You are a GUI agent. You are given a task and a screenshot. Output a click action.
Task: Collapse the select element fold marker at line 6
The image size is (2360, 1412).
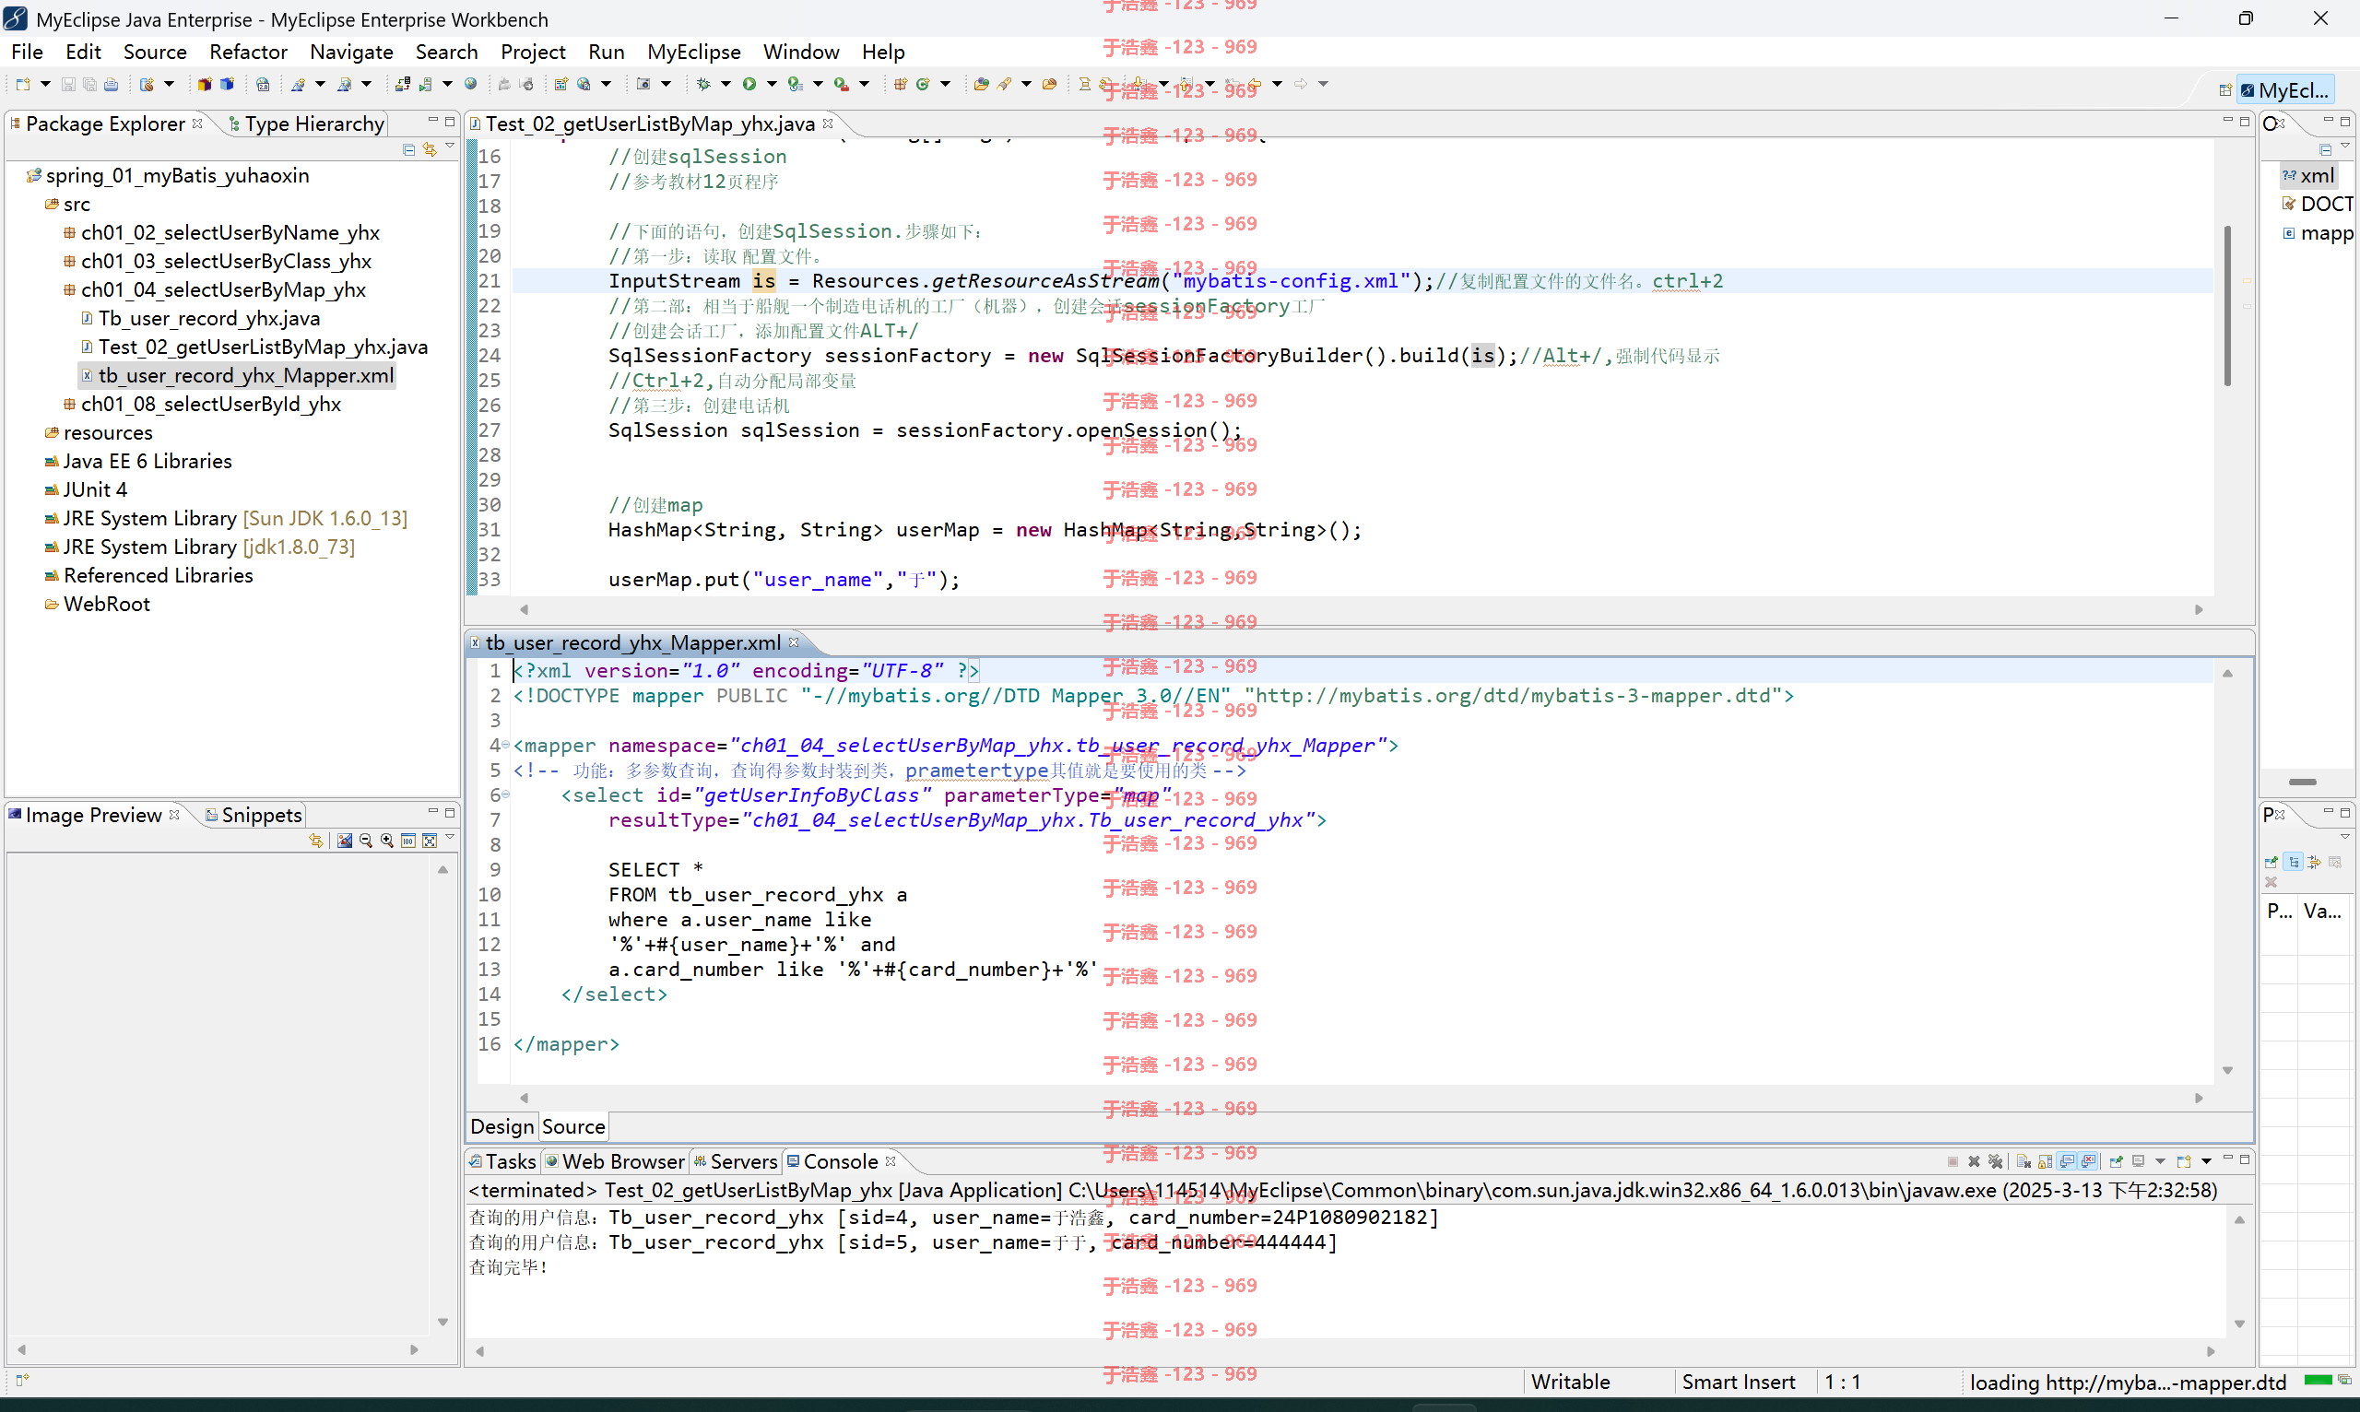click(505, 794)
